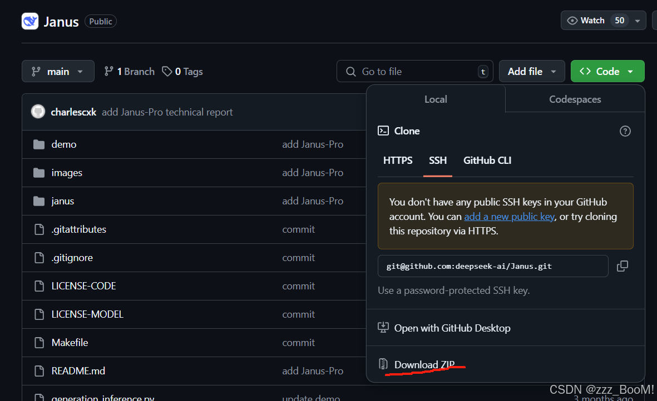The height and width of the screenshot is (401, 657).
Task: Open the Makefile file
Action: [x=70, y=343]
